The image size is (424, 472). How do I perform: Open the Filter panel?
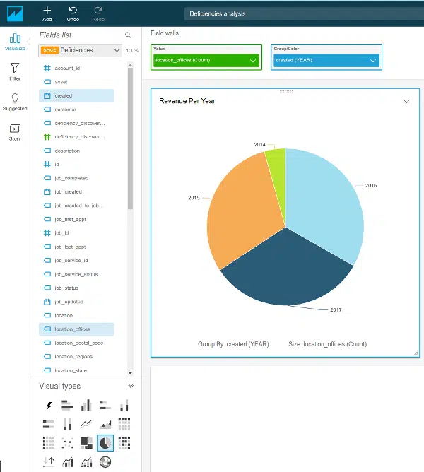click(15, 71)
